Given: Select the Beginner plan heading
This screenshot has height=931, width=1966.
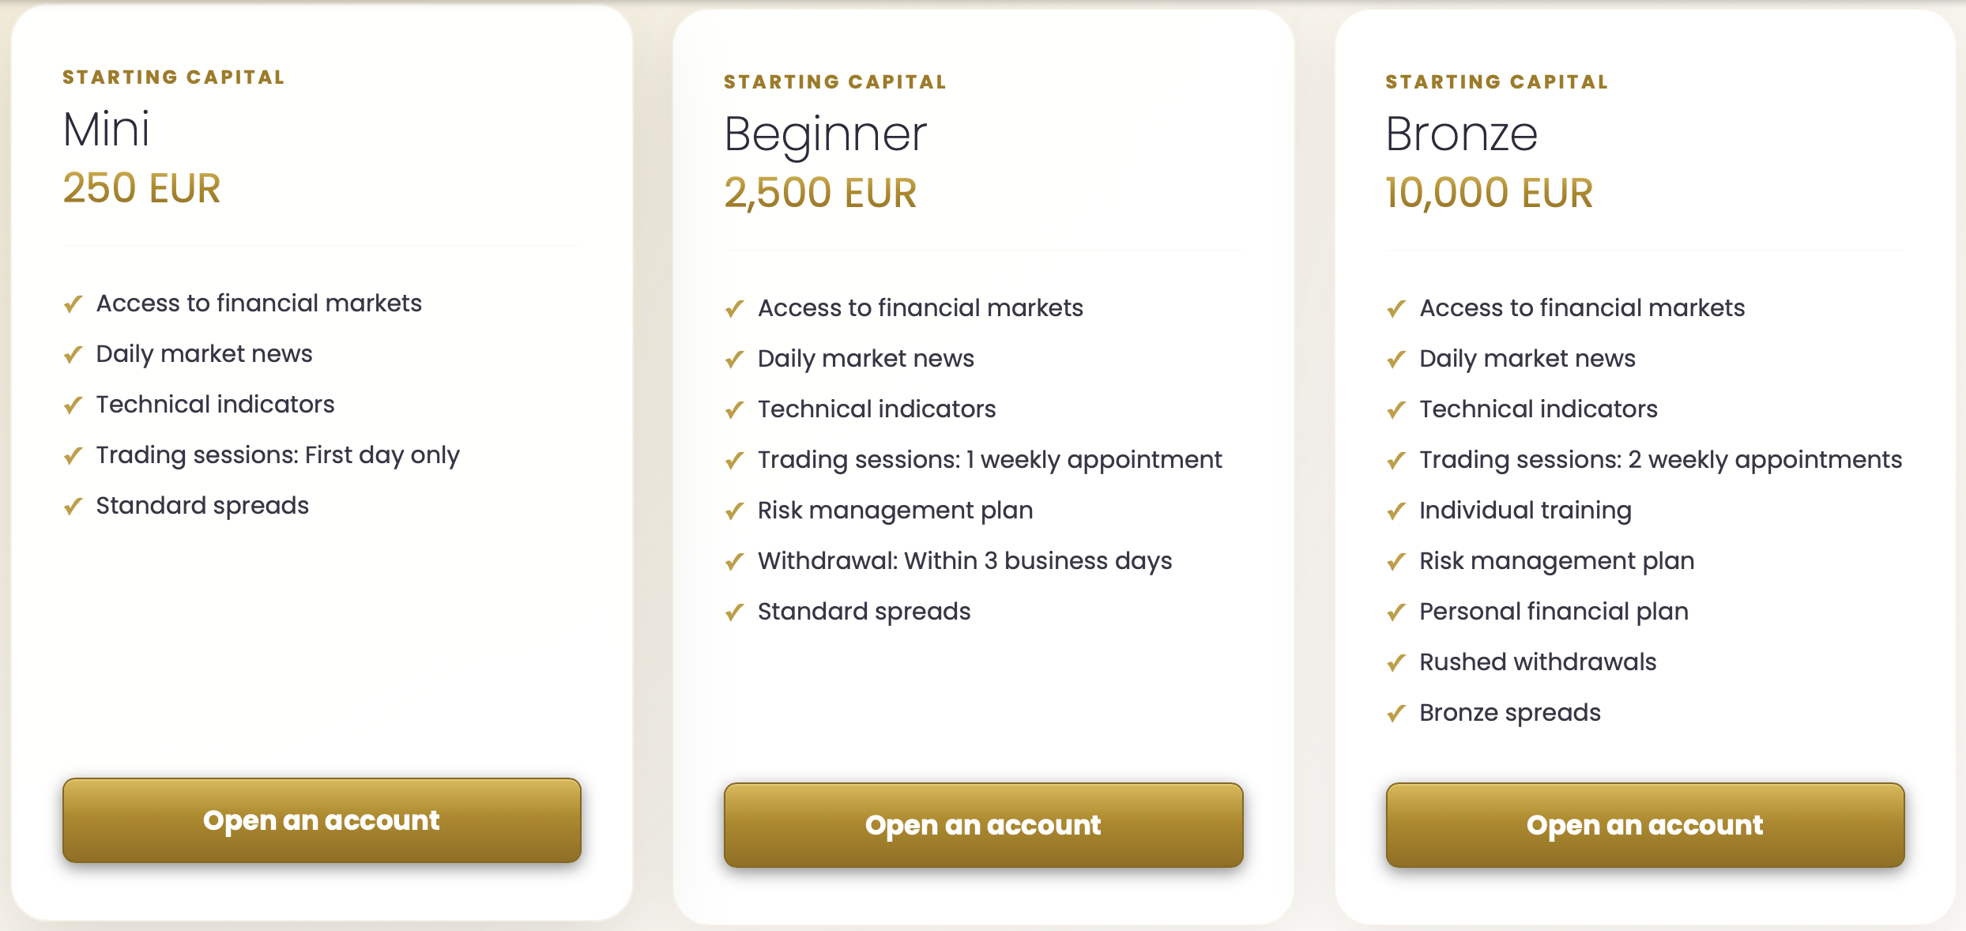Looking at the screenshot, I should click(x=825, y=135).
